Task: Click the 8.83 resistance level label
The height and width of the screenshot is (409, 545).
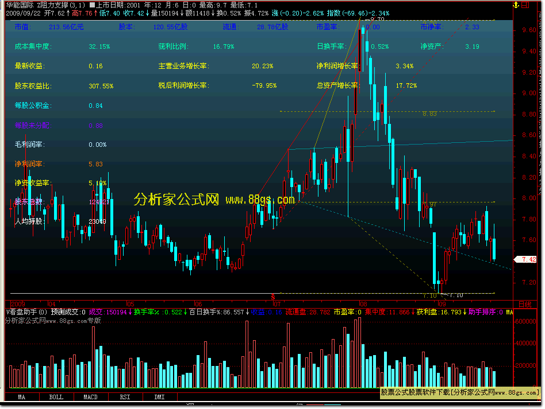Action: click(x=429, y=114)
